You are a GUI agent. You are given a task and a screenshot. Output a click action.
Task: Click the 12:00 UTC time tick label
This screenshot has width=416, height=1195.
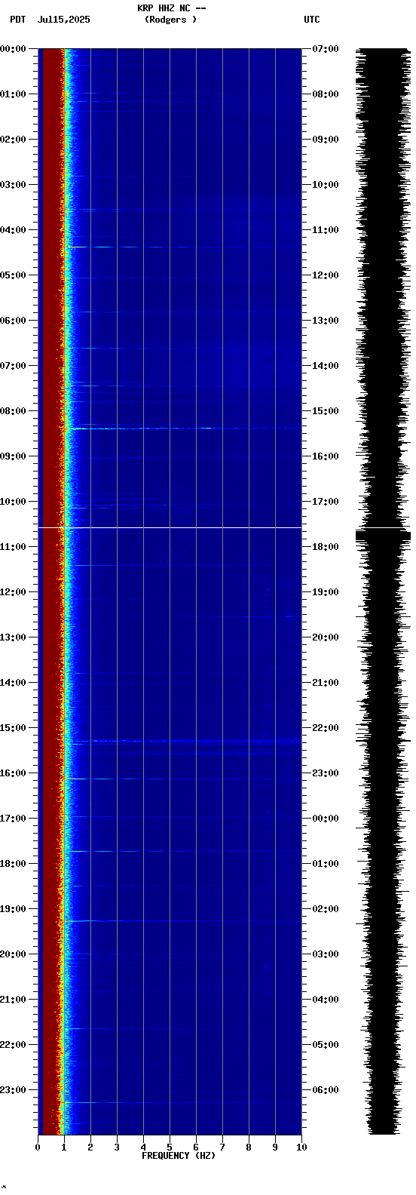click(326, 275)
